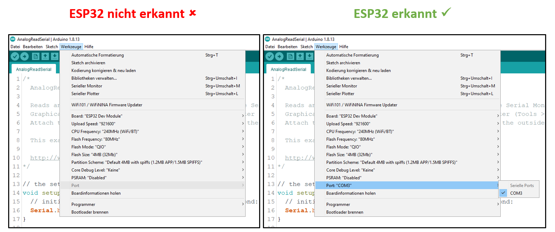Image resolution: width=555 pixels, height=232 pixels.
Task: Select the checked COM3 serial port entry
Action: point(516,193)
